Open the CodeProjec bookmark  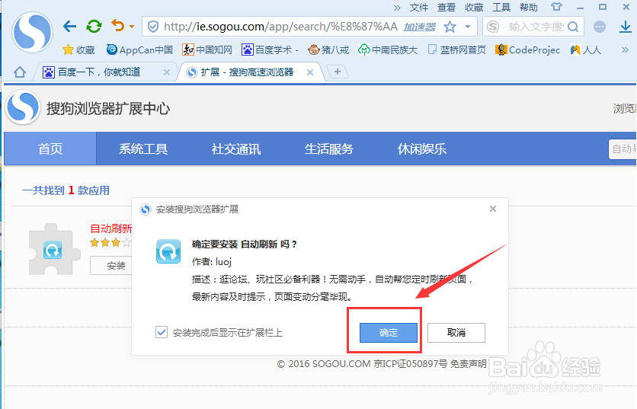point(527,50)
